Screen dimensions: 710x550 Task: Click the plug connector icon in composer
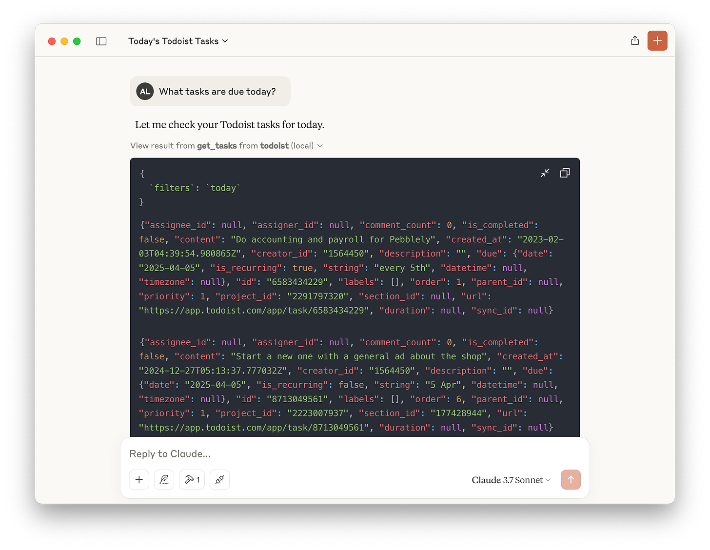coord(219,480)
